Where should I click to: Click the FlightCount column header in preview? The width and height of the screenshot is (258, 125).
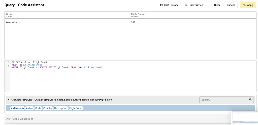[138, 14]
